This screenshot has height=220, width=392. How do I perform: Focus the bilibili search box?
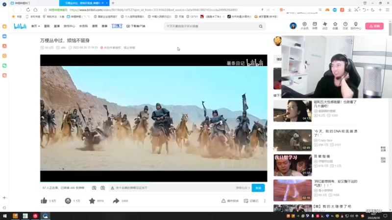212,26
